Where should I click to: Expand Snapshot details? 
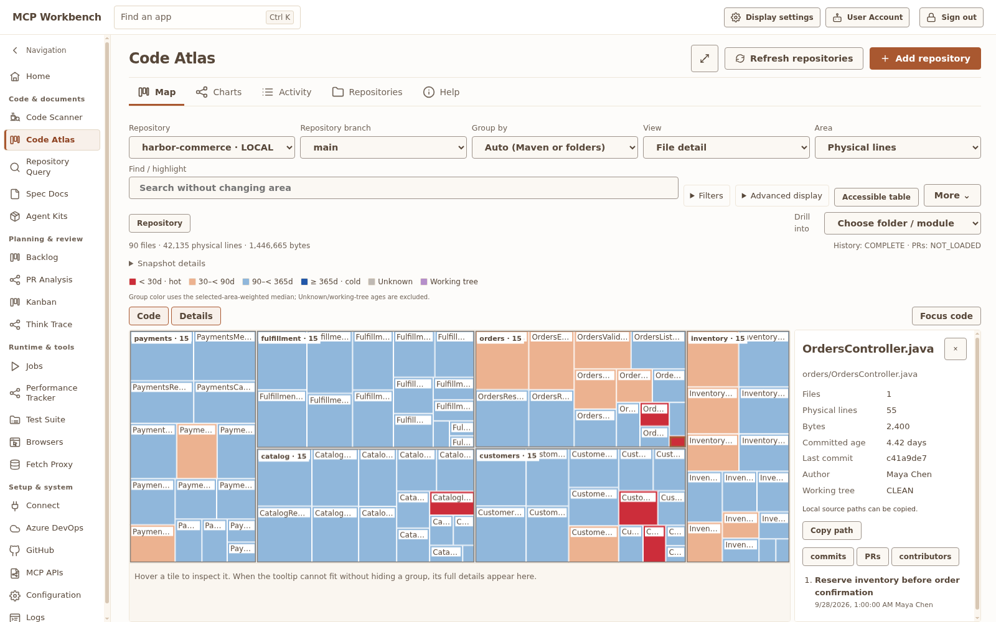[x=167, y=264]
